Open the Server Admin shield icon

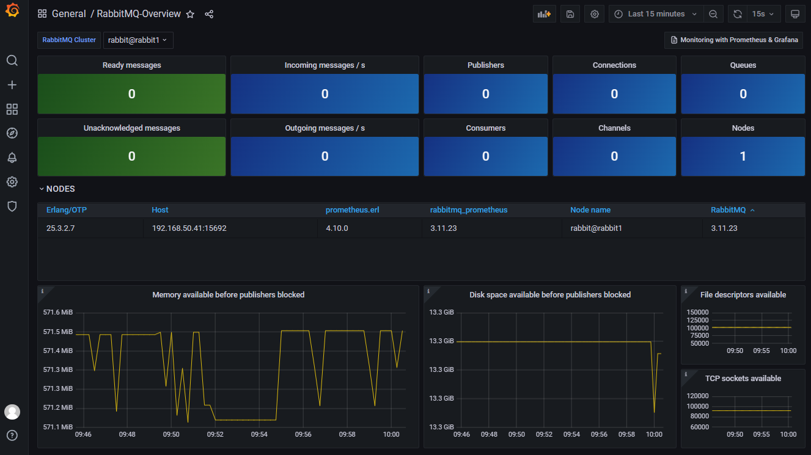coord(12,206)
